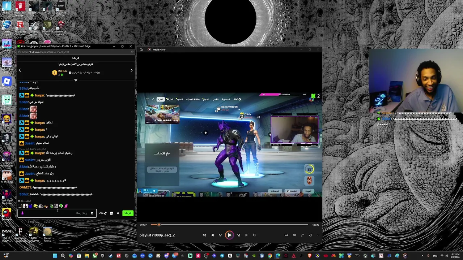Open the Kick shop icon
463x260 pixels.
(x=111, y=213)
